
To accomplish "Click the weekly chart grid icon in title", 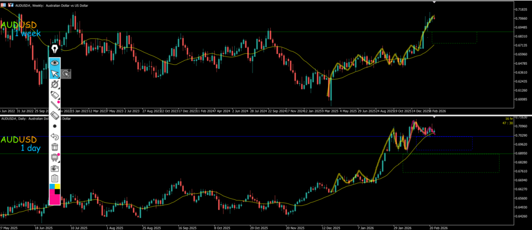I will [x=3, y=4].
